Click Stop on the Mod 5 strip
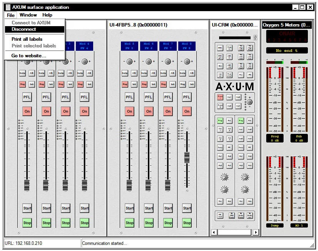 tap(129, 223)
